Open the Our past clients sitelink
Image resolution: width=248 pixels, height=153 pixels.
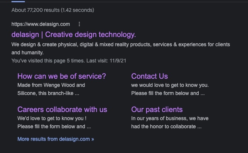tap(157, 109)
